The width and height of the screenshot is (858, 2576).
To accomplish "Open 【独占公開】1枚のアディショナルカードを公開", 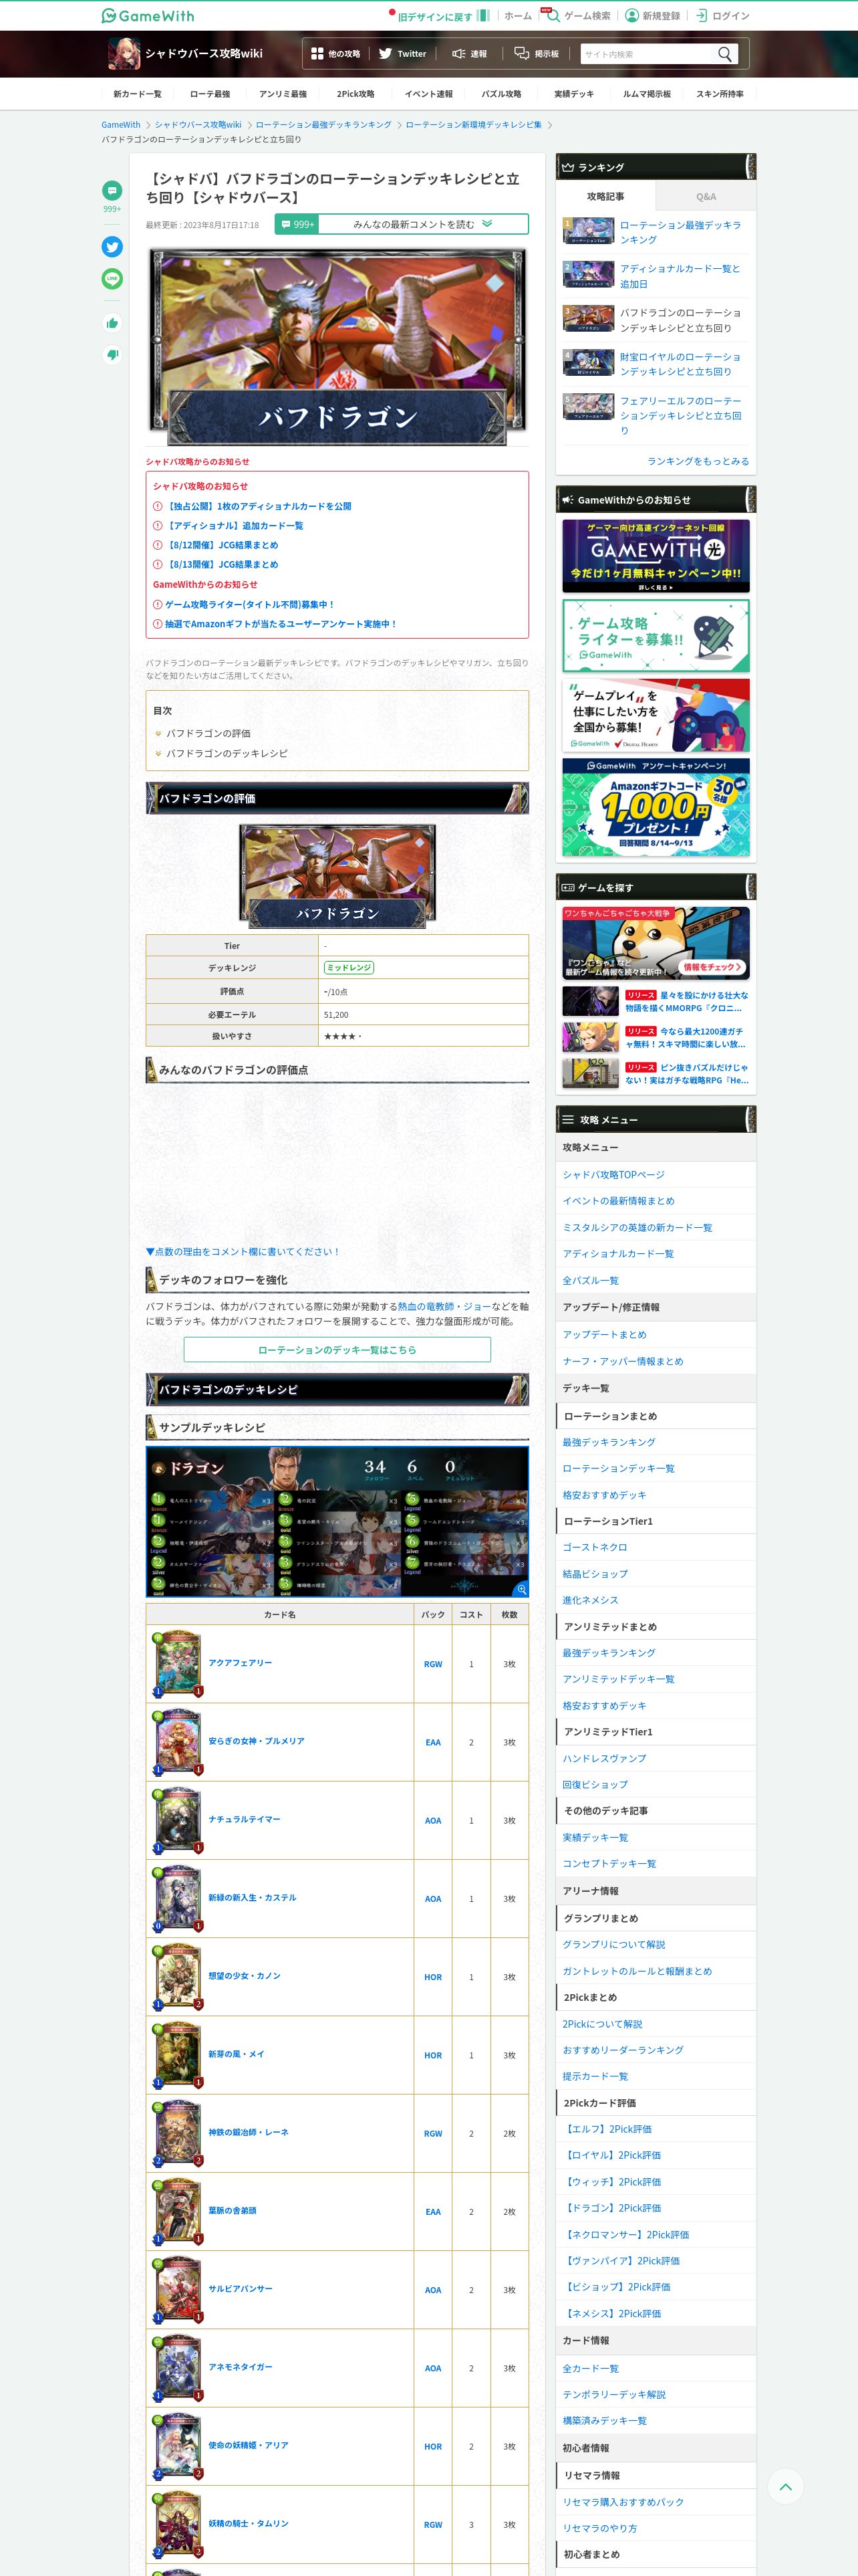I will pos(259,506).
